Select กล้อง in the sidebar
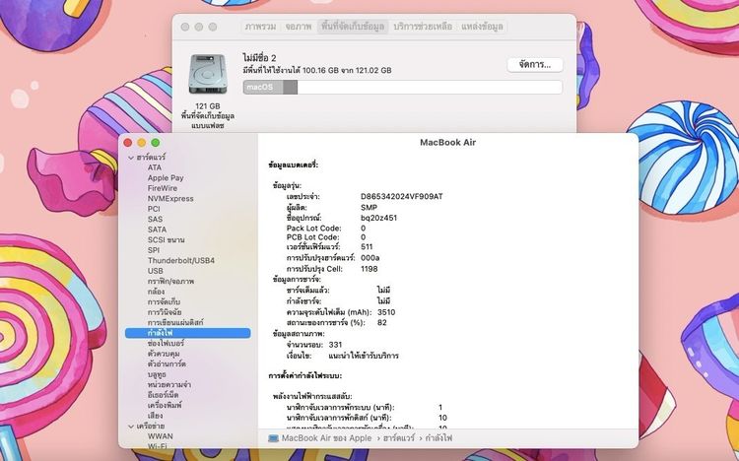739x461 pixels. click(156, 292)
